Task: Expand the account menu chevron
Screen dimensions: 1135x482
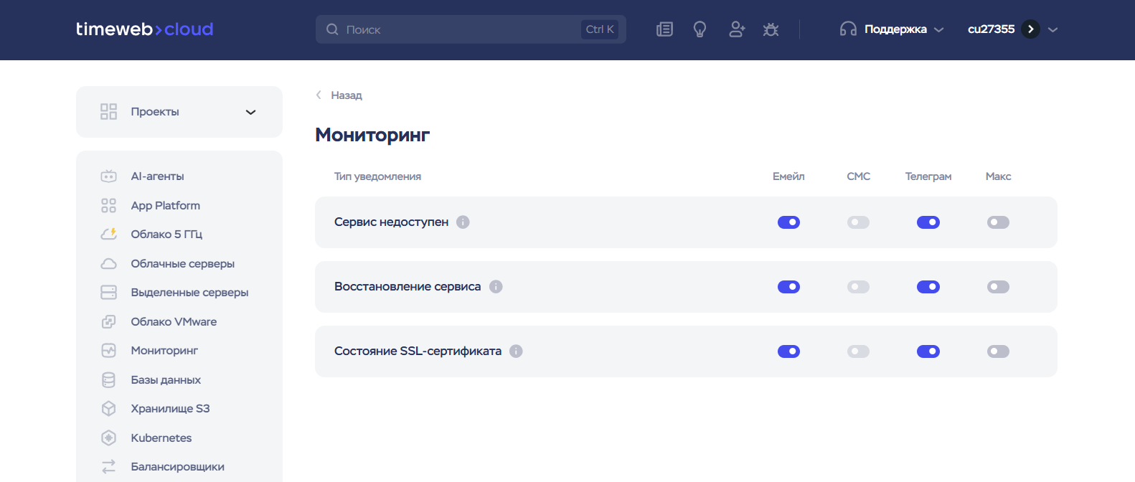Action: [x=1052, y=29]
